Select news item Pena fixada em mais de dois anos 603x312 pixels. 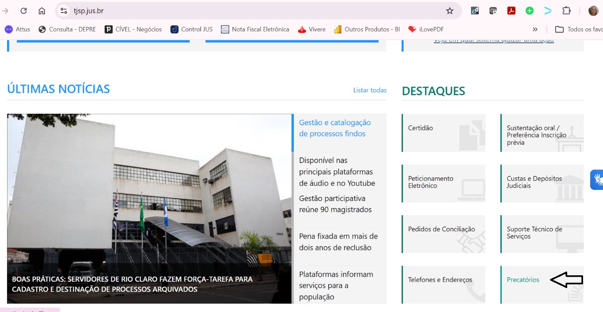pos(339,242)
